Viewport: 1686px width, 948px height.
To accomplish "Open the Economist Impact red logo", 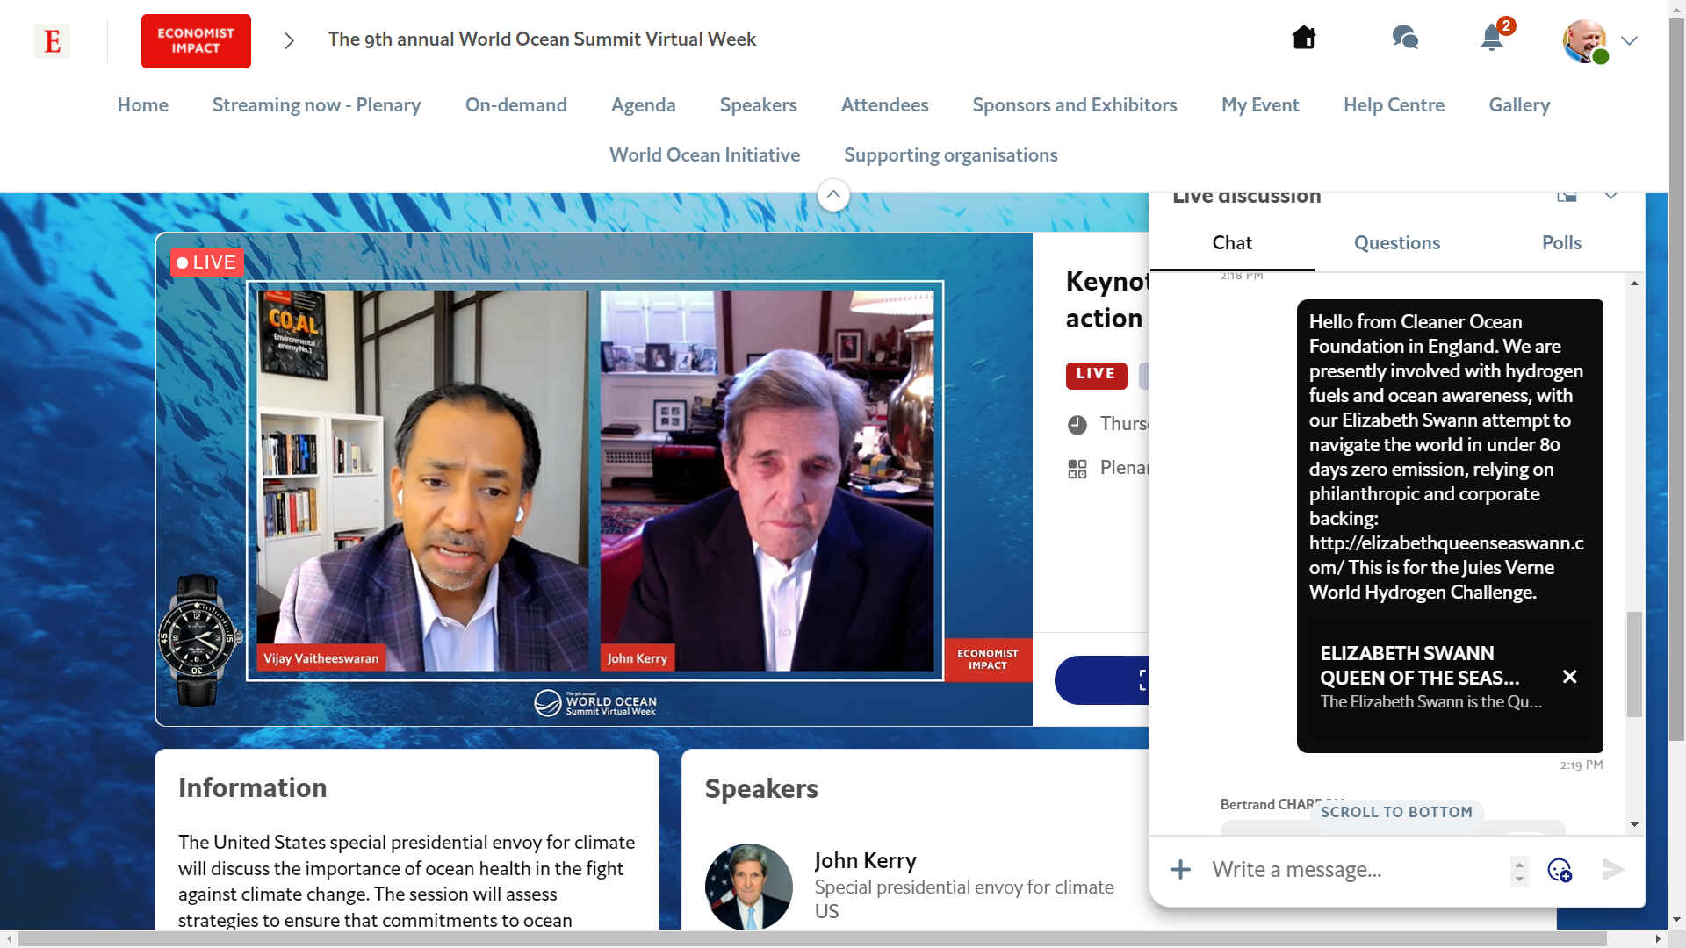I will click(x=196, y=40).
